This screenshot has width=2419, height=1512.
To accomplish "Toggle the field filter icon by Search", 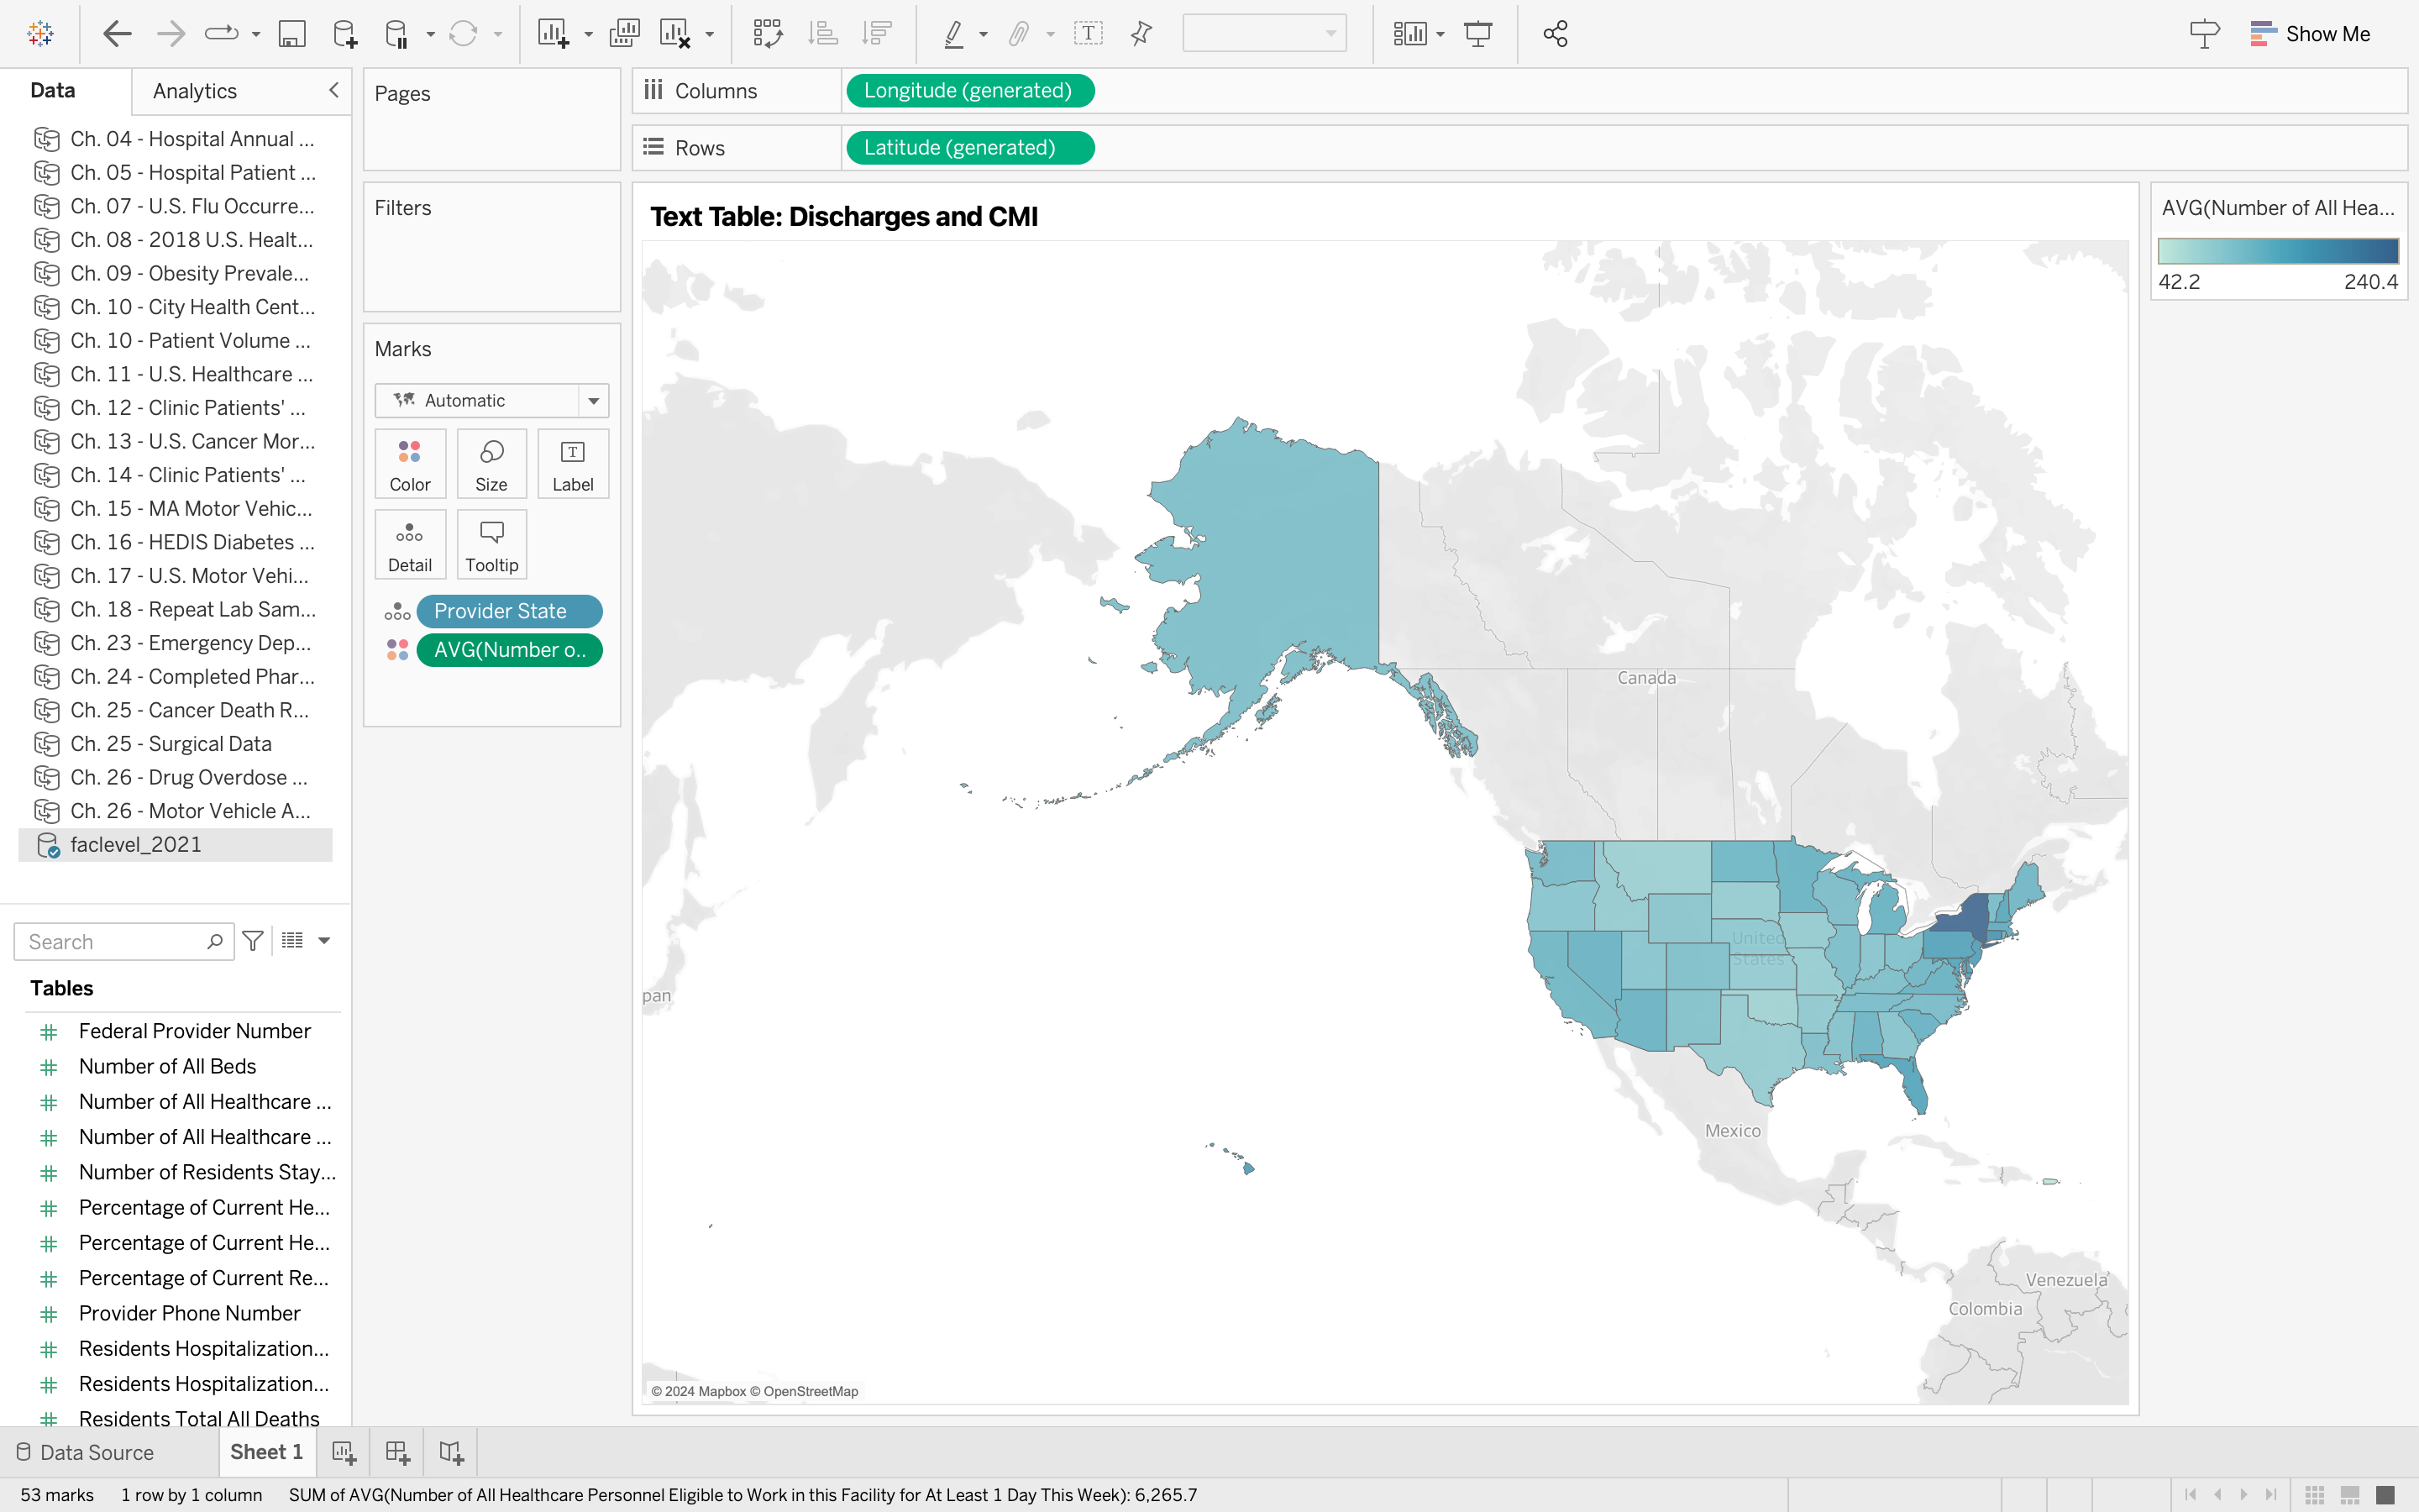I will tap(253, 941).
